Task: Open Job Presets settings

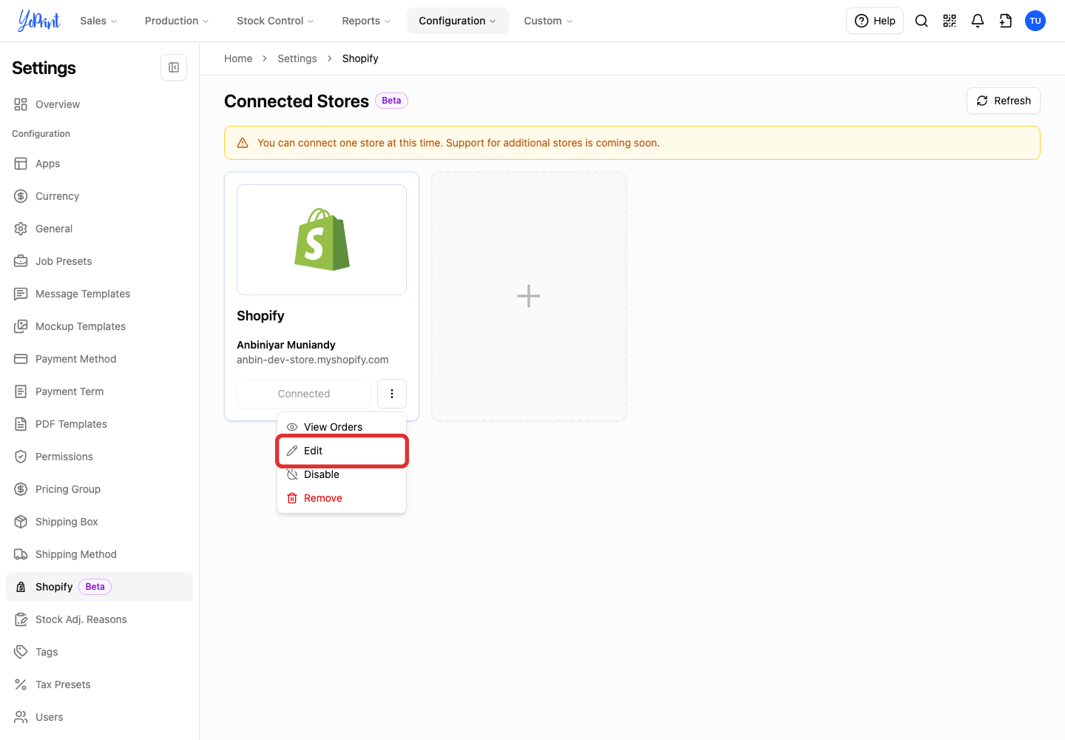Action: pyautogui.click(x=99, y=261)
